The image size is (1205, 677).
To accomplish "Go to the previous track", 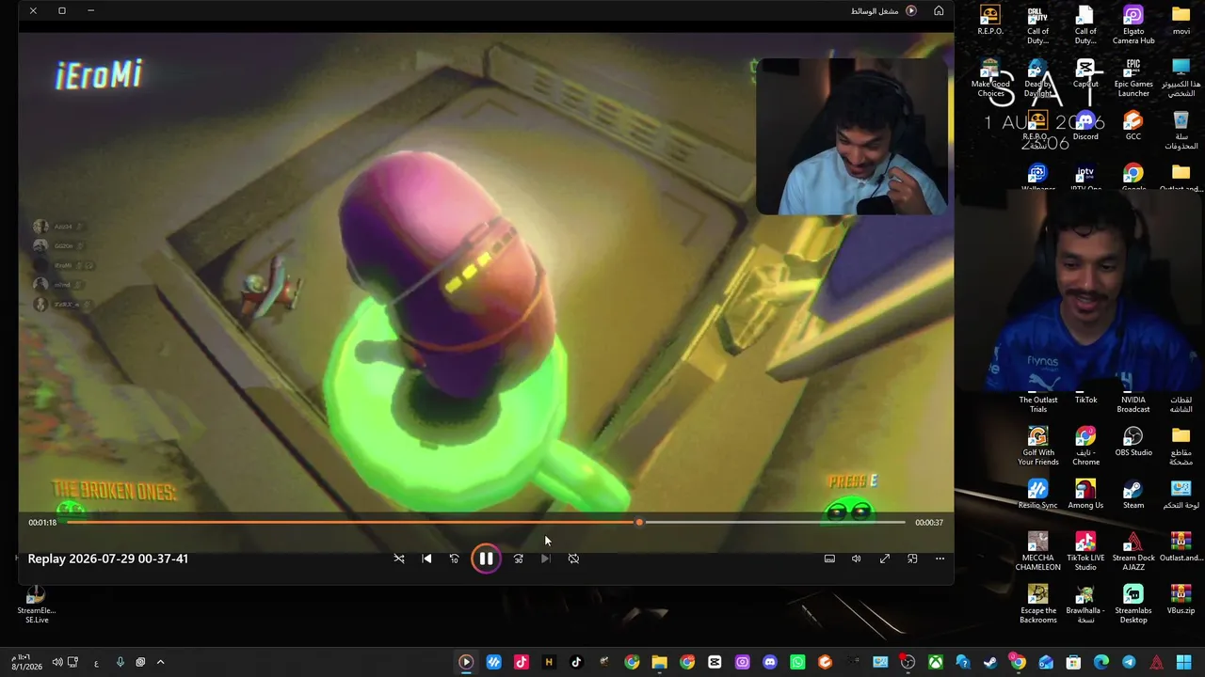I will pos(426,559).
